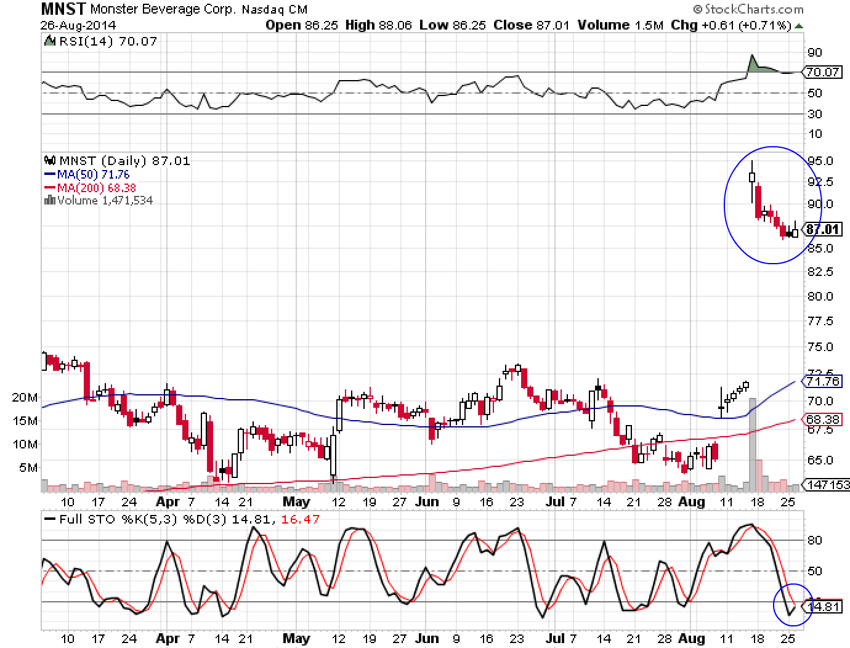
Task: Click the green up arrow beside Chg
Action: point(799,26)
